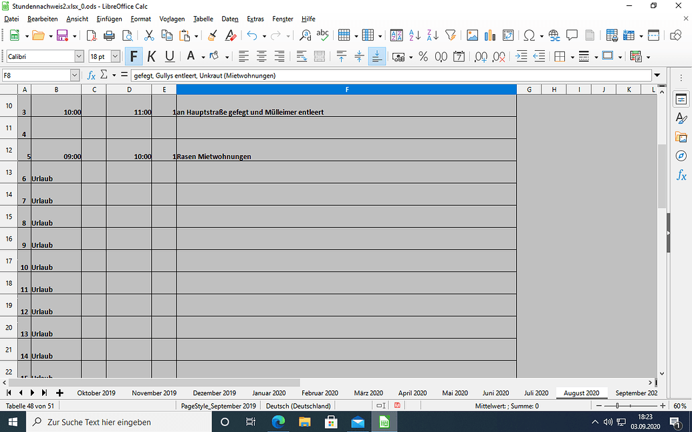This screenshot has height=432, width=692.
Task: Click the Function Wizard fx icon
Action: (92, 74)
